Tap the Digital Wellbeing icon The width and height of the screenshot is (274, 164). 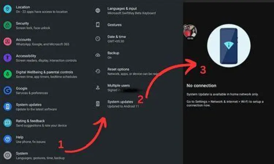(x=8, y=74)
